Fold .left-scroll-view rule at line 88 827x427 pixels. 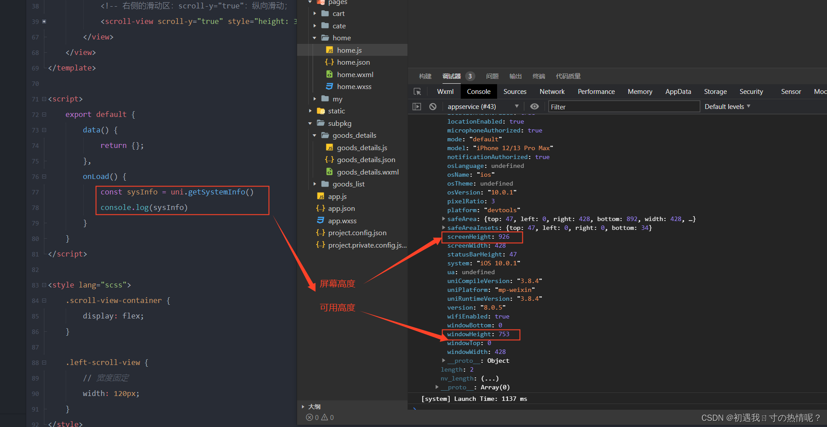(x=44, y=362)
